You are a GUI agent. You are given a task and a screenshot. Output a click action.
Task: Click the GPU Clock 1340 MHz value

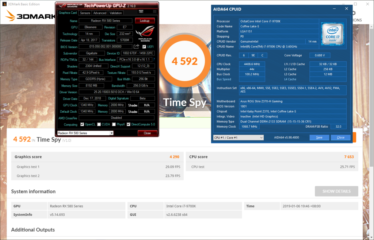[87, 105]
